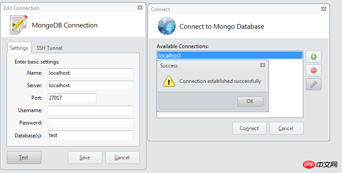Click the red remove connection icon
This screenshot has height=173, width=342.
pos(313,70)
